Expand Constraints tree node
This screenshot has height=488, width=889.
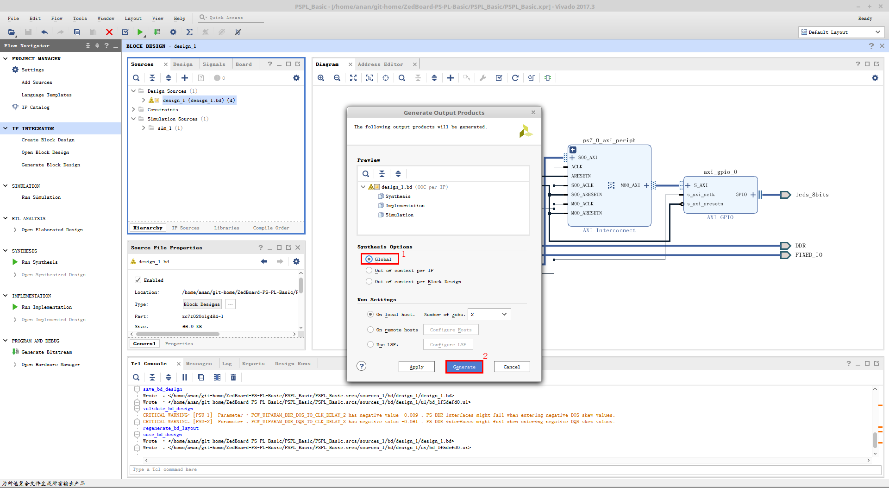[134, 109]
